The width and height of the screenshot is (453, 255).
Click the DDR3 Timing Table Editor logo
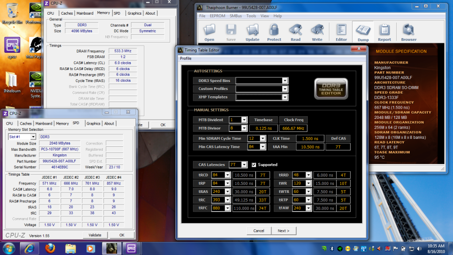(x=331, y=89)
